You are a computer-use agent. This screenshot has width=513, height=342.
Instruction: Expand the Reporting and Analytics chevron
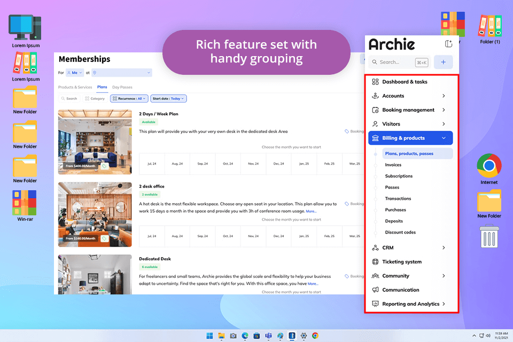tap(444, 304)
